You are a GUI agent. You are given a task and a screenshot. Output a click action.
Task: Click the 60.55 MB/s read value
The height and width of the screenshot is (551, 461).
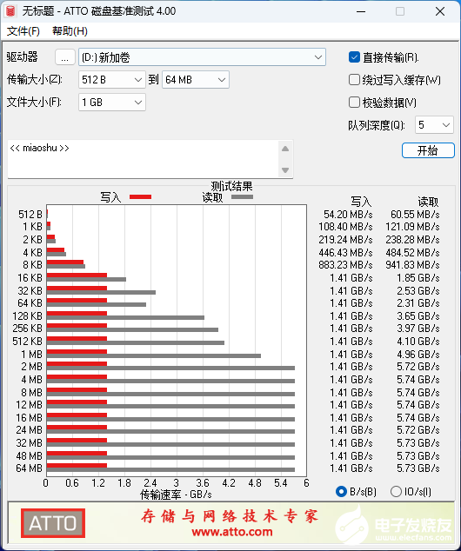pyautogui.click(x=415, y=215)
